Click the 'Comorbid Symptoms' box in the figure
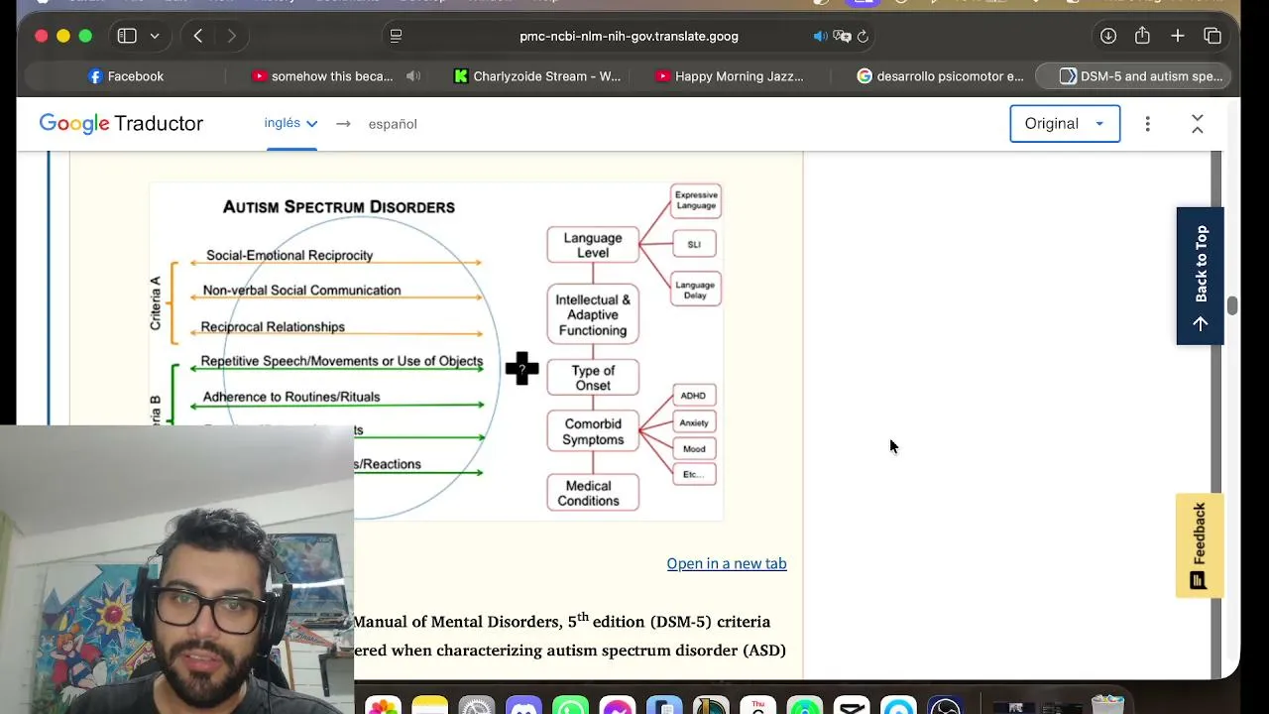This screenshot has width=1269, height=714. pyautogui.click(x=593, y=432)
